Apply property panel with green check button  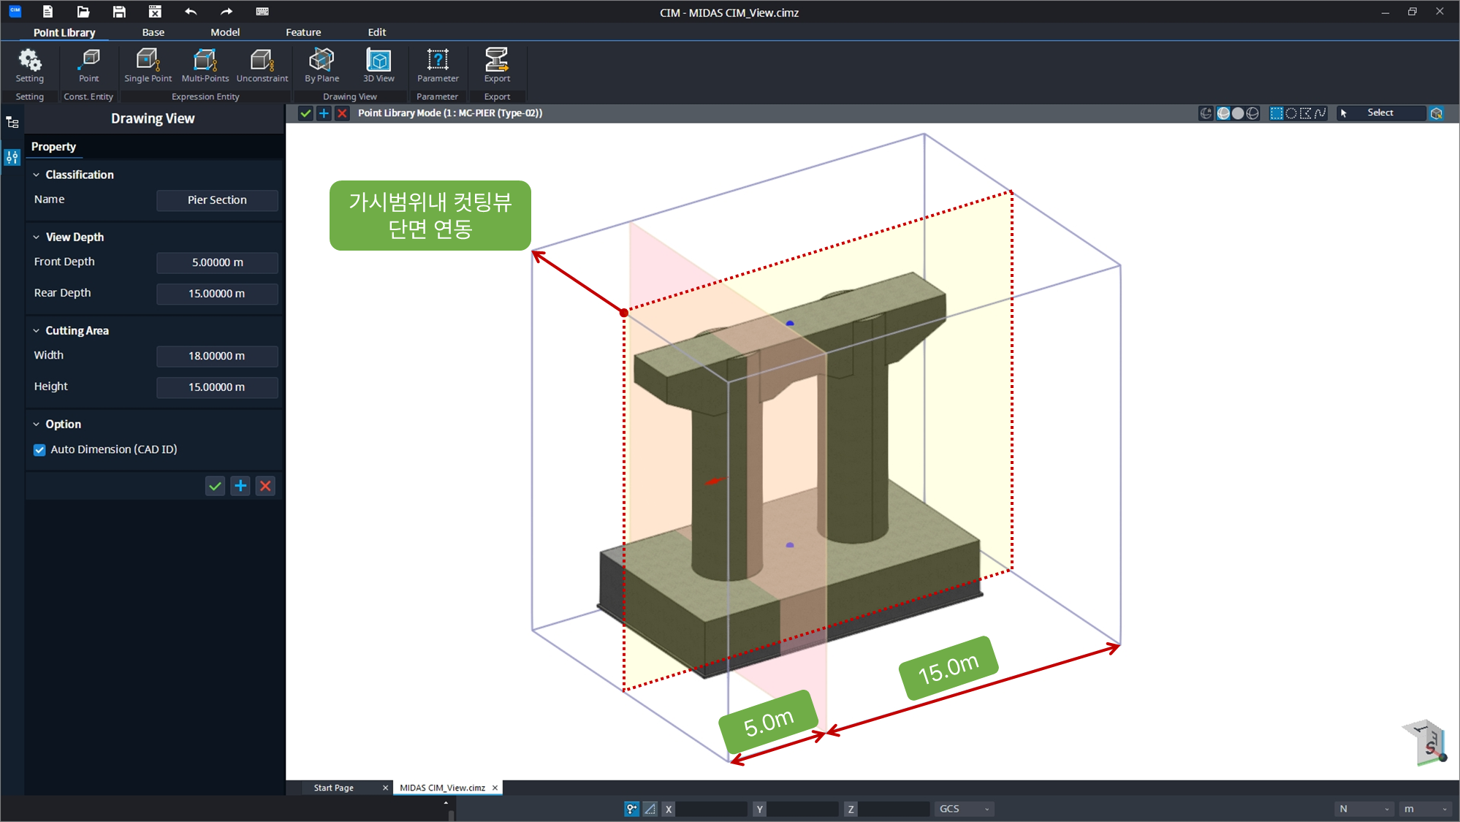coord(215,486)
